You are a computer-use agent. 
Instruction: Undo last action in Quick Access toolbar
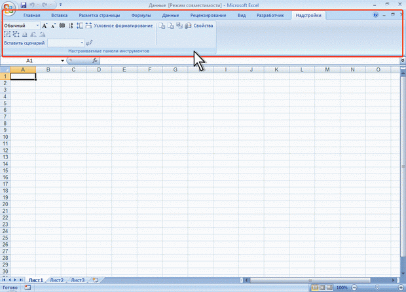click(32, 5)
